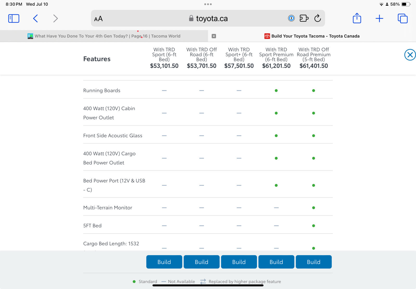Switch to the Tacoma World tab
Viewport: 416px width, 289px height.
[104, 36]
